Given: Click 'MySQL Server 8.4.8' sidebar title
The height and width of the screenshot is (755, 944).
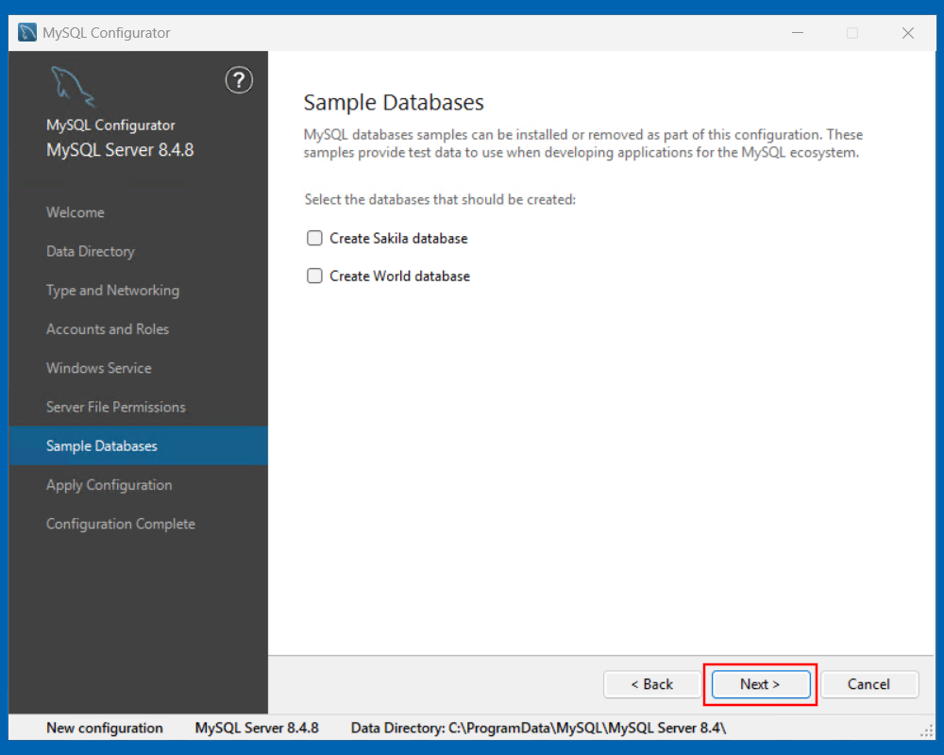Looking at the screenshot, I should (x=121, y=150).
